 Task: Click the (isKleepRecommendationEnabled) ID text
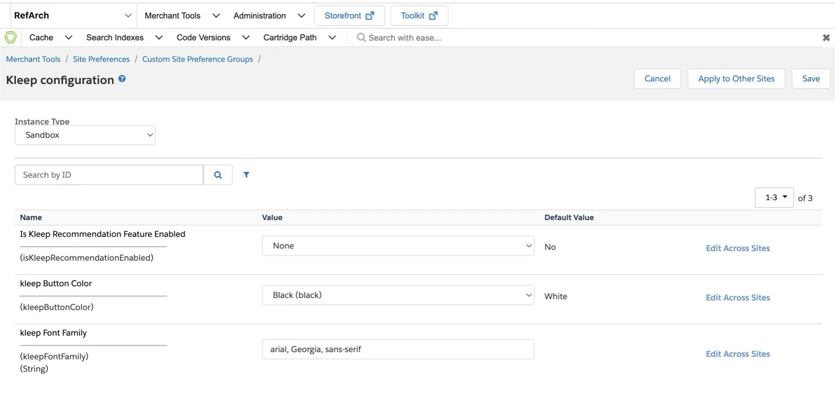(86, 258)
